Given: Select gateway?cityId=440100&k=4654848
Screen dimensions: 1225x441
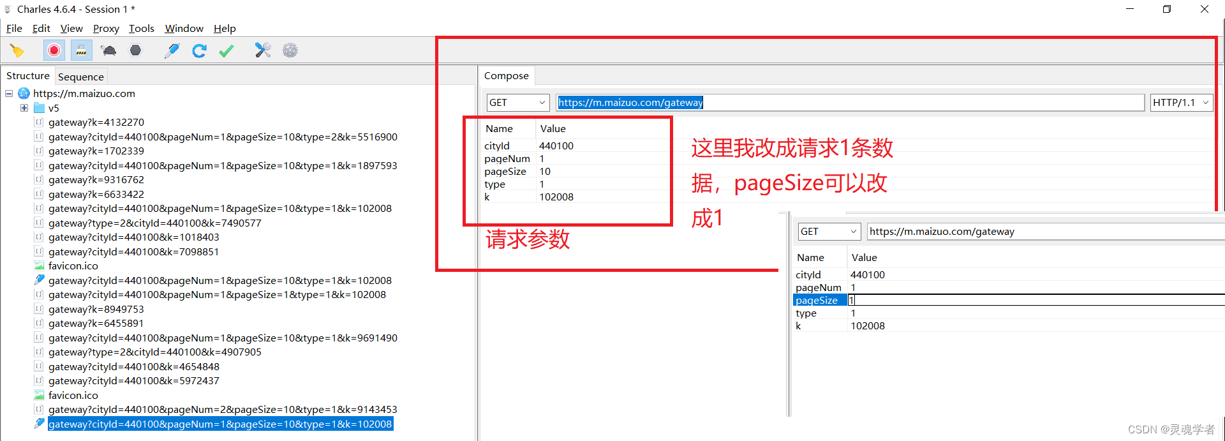Looking at the screenshot, I should [134, 366].
